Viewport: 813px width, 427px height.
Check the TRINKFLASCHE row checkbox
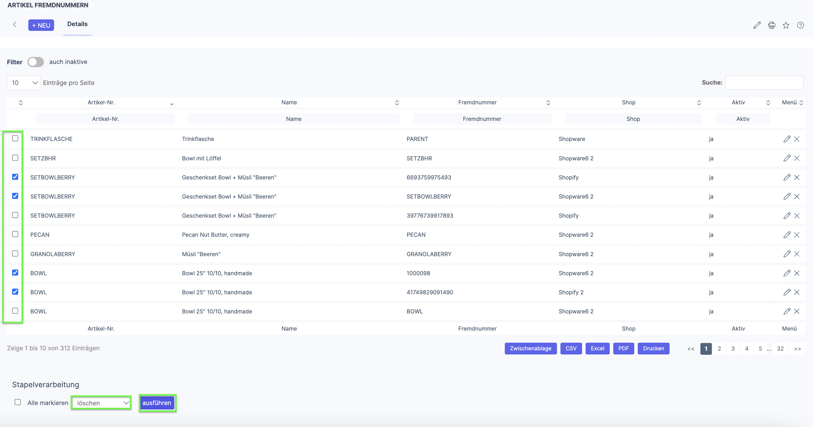tap(15, 138)
